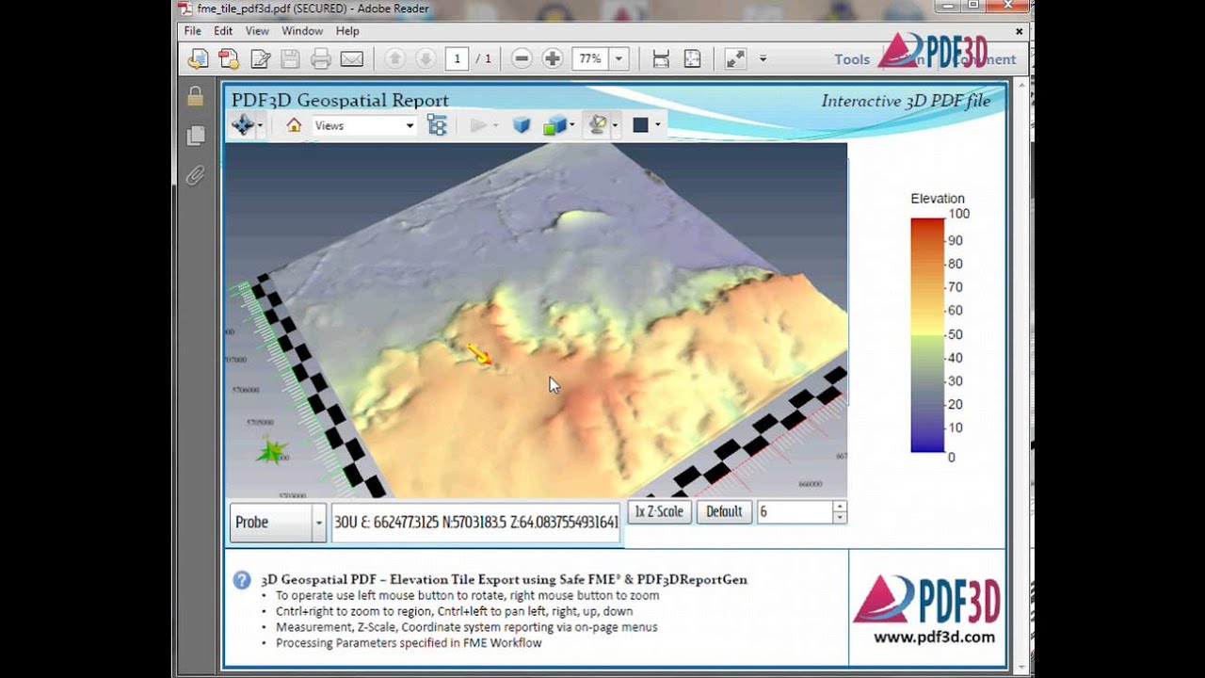
Task: Click the read mode expand-arrows icon
Action: coord(735,59)
